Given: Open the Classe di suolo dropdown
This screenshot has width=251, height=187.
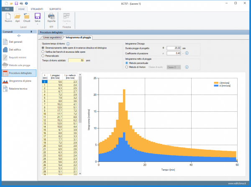Looking at the screenshot, I should pos(174,67).
